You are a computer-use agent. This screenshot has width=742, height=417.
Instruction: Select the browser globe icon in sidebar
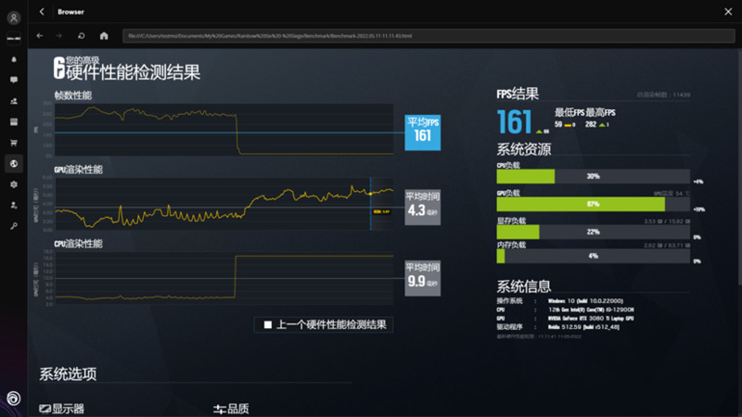point(14,164)
